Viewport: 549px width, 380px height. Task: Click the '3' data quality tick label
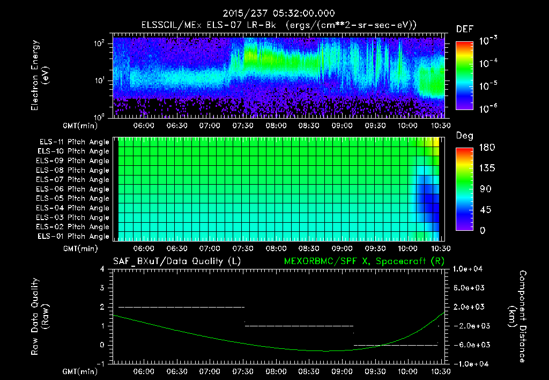point(102,288)
